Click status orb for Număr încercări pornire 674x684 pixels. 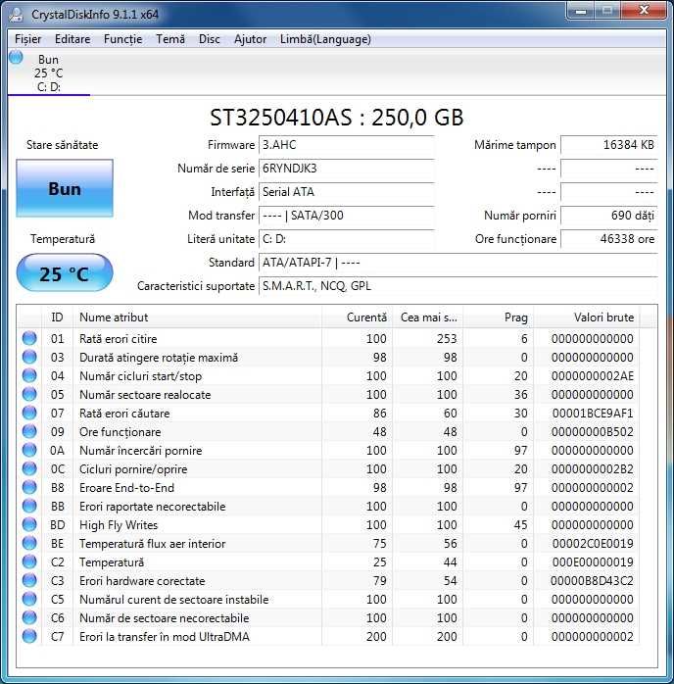tap(29, 450)
